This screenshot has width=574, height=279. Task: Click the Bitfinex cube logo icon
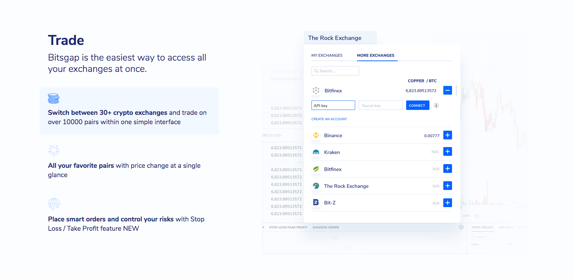(316, 91)
